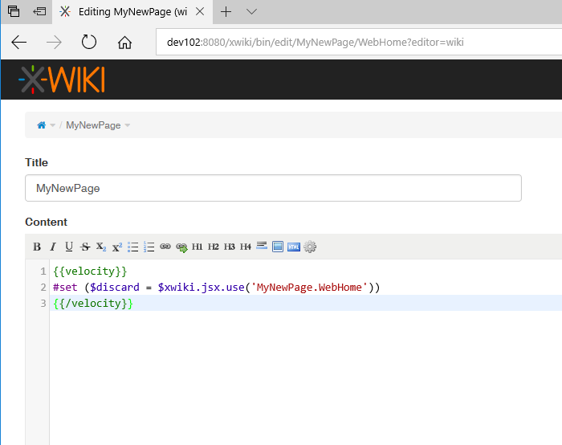Show tab previews chevron

tap(251, 12)
